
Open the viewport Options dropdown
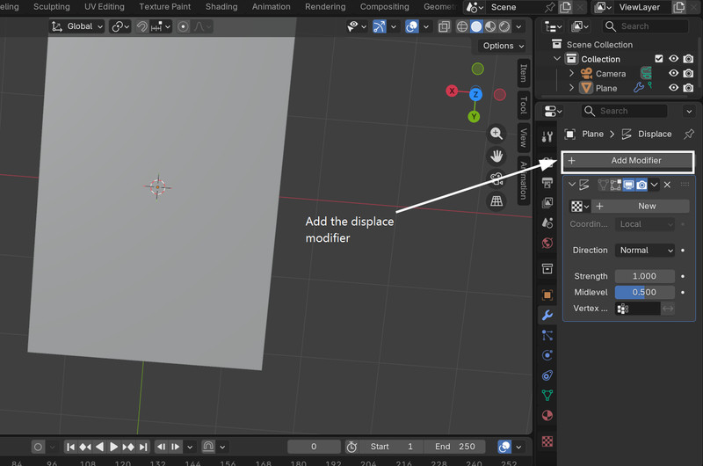pos(503,46)
